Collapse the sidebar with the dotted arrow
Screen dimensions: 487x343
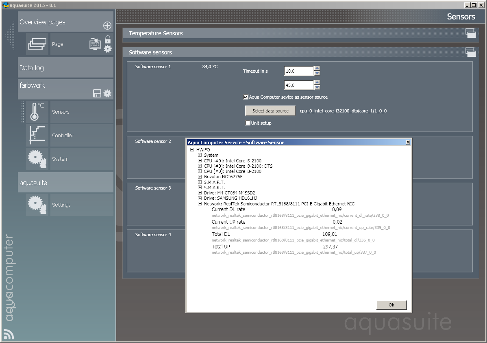[x=10, y=35]
